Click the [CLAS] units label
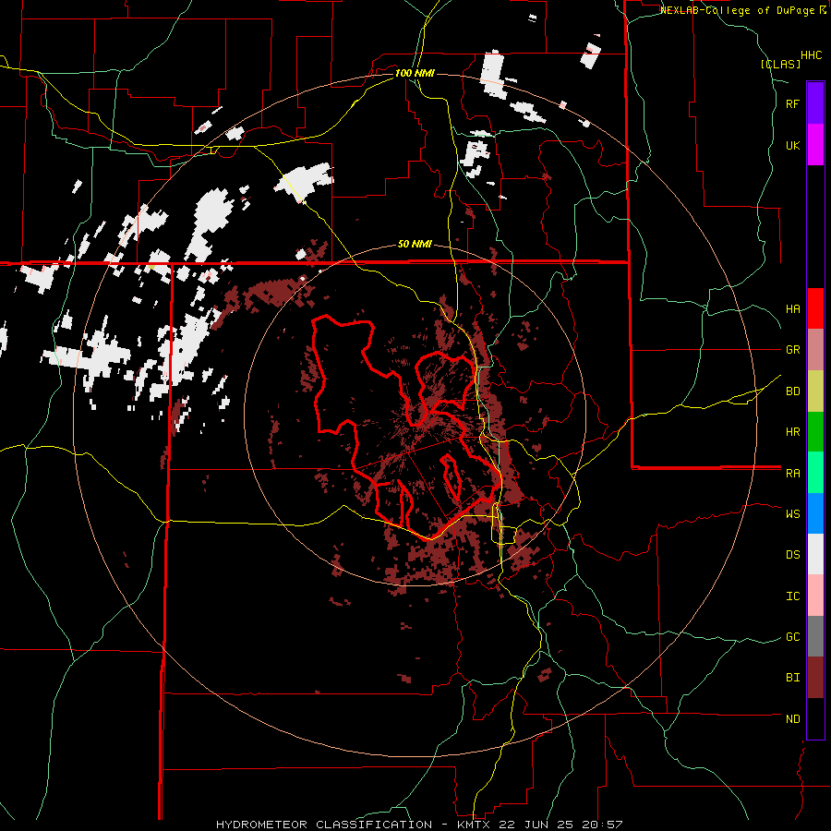The width and height of the screenshot is (831, 831). [x=780, y=65]
